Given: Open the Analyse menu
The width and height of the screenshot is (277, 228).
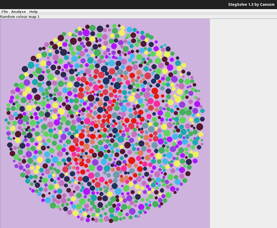Looking at the screenshot, I should point(18,12).
